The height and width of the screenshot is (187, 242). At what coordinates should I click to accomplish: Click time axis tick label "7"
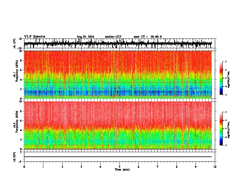158,167
